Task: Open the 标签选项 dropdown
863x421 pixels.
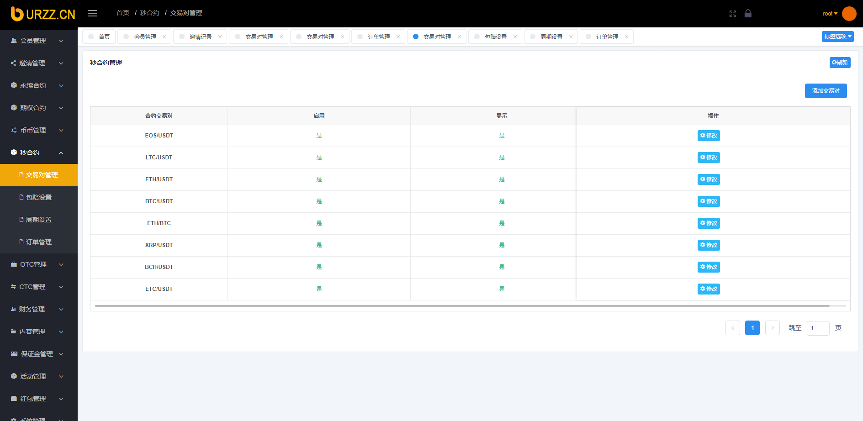Action: (x=837, y=37)
